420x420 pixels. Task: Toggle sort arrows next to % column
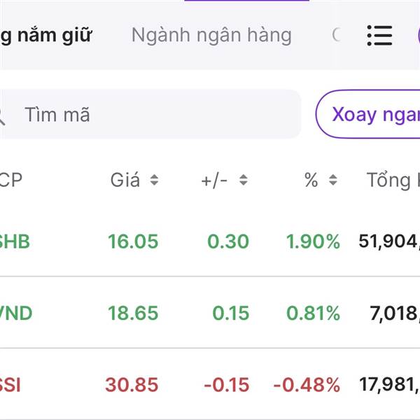pos(333,181)
